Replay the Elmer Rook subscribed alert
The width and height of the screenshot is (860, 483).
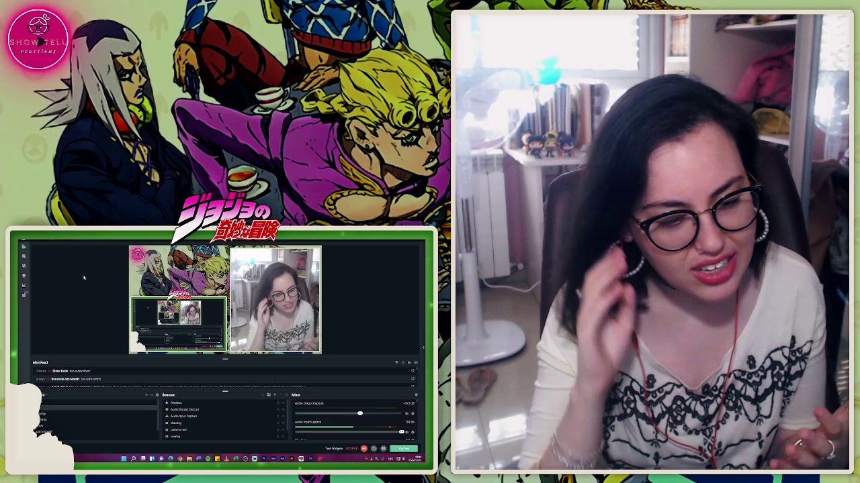(x=413, y=371)
